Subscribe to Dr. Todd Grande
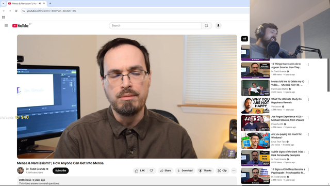 [x=61, y=171]
